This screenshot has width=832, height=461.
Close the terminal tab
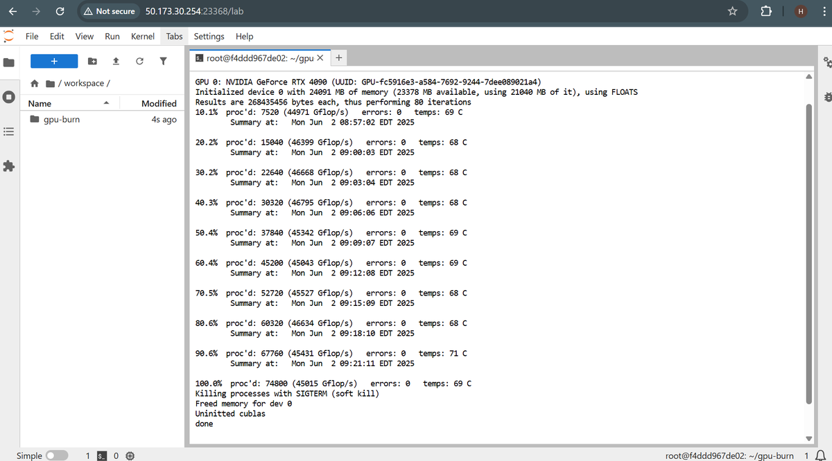tap(320, 58)
